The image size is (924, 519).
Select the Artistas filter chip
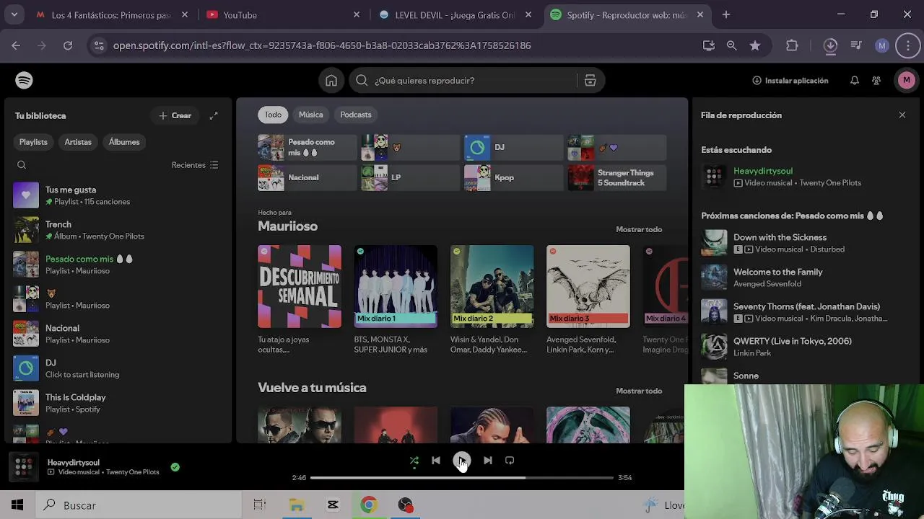[78, 142]
